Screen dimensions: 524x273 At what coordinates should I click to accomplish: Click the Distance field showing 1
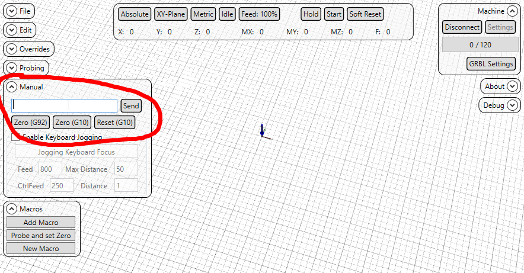tap(126, 185)
